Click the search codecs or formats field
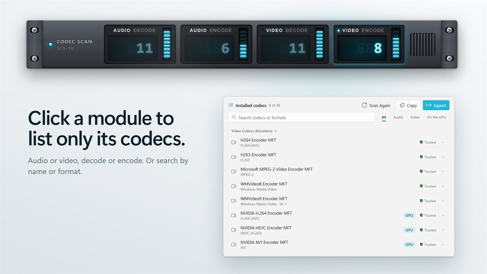Screen dimensions: 487x274 [301, 118]
